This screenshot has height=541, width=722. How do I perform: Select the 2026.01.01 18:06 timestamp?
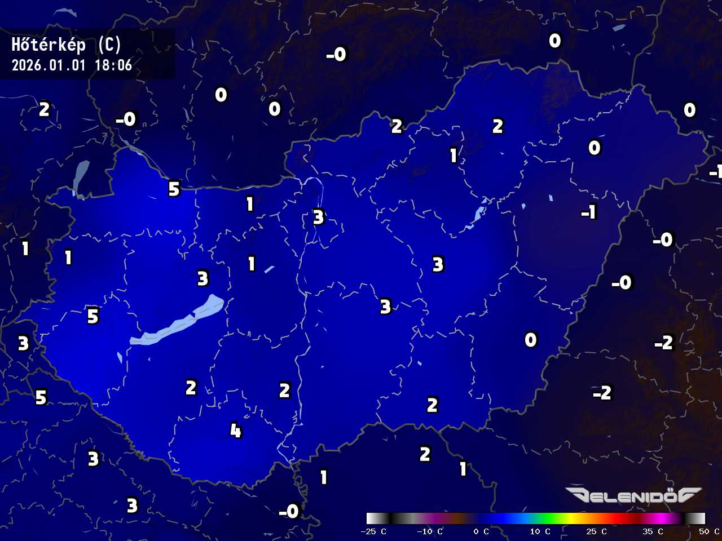coord(72,65)
